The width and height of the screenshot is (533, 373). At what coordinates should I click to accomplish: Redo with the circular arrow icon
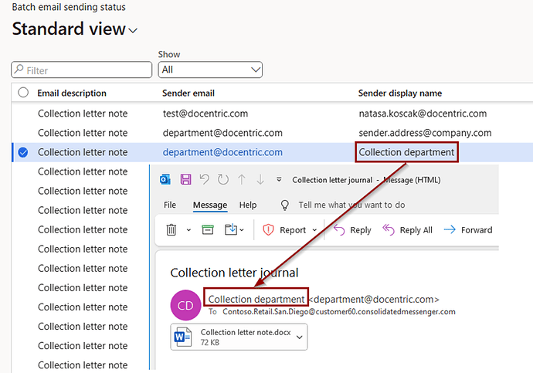(x=223, y=179)
